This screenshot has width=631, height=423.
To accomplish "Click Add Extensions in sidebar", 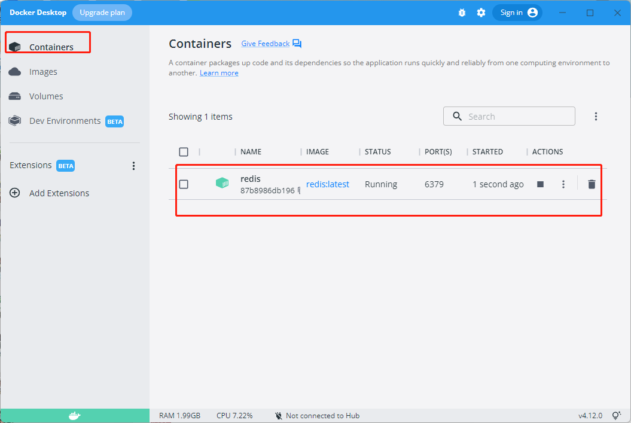I will tap(59, 193).
